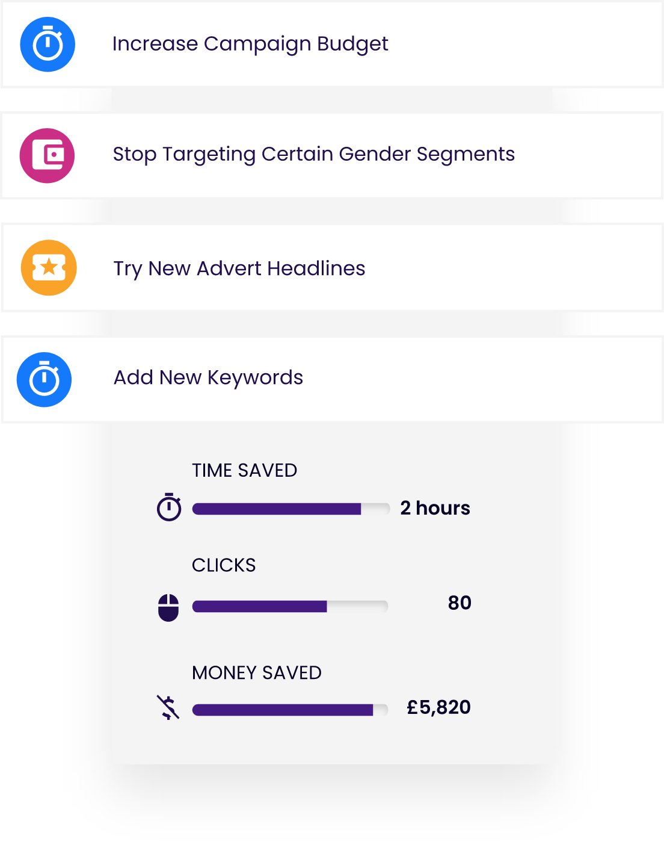Image resolution: width=664 pixels, height=868 pixels.
Task: Open the orange ticket icon beside Try New Advert Headlines
Action: coord(48,268)
